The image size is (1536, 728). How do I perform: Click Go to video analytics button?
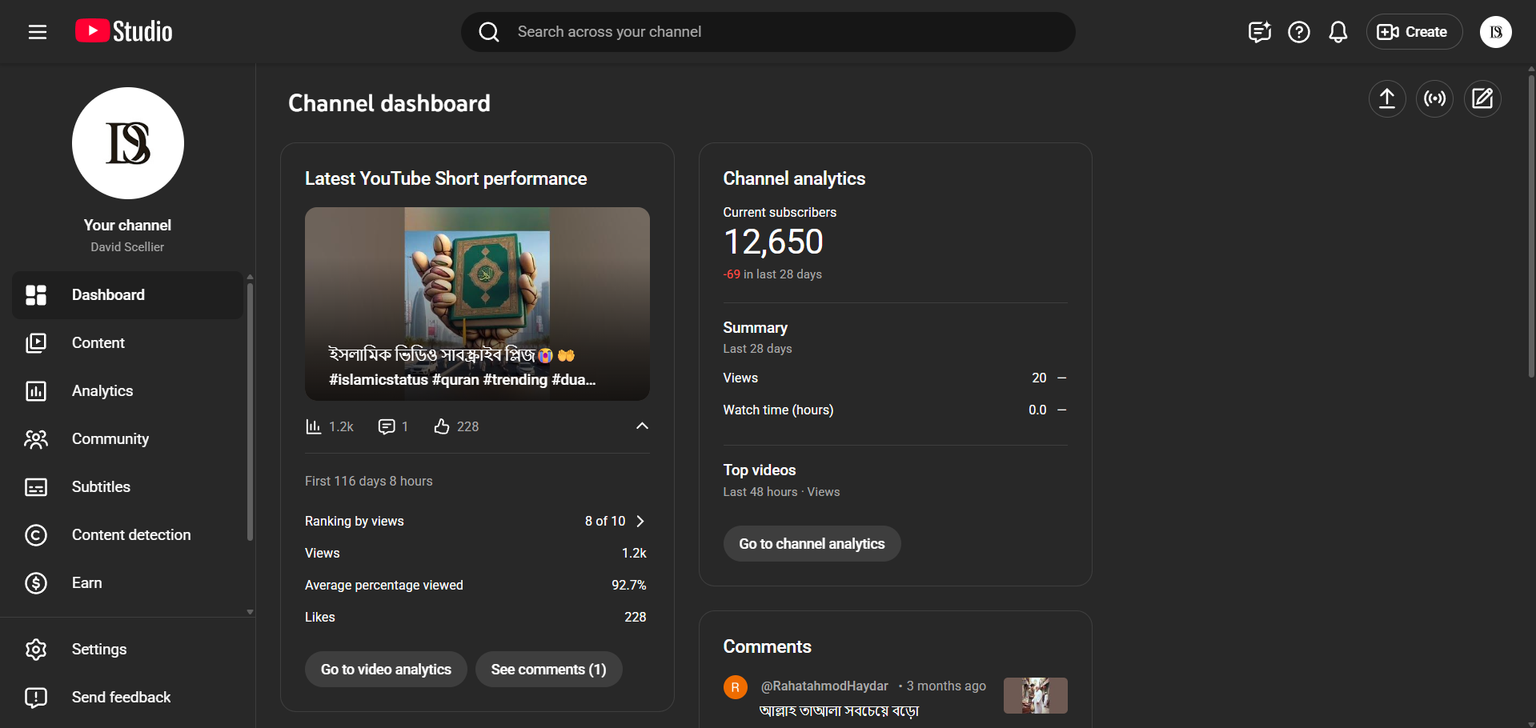pos(386,670)
